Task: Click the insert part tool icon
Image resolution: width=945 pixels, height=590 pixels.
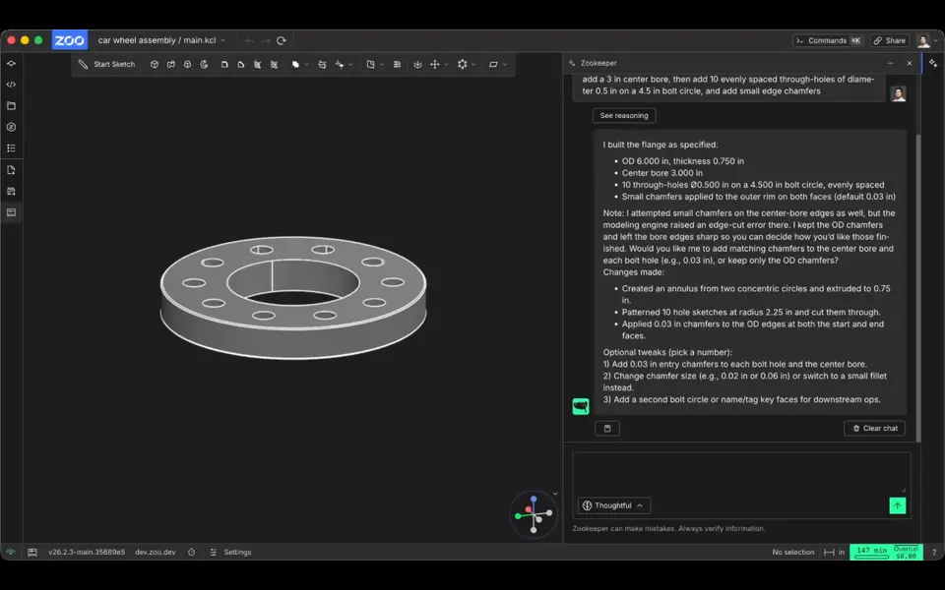Action: point(371,65)
